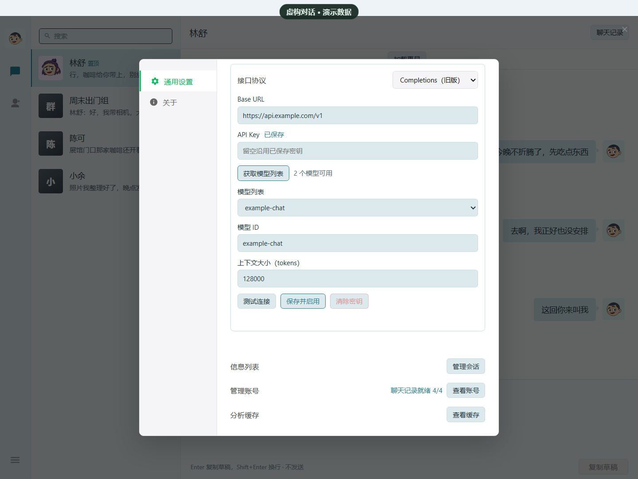Click the avatar beside message 先吃点东西
This screenshot has height=479, width=638.
coord(614,152)
